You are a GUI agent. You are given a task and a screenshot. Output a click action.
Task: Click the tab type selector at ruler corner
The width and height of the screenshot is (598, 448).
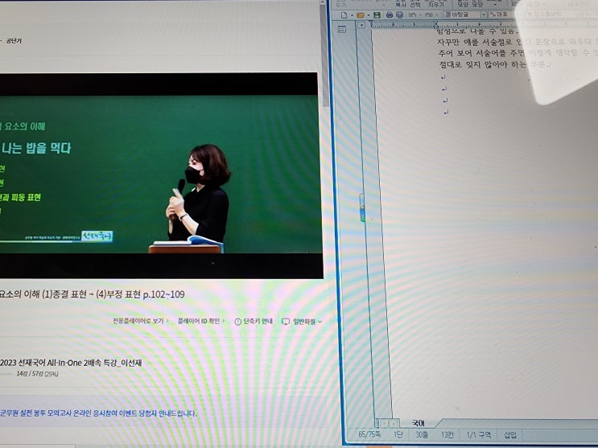361,25
